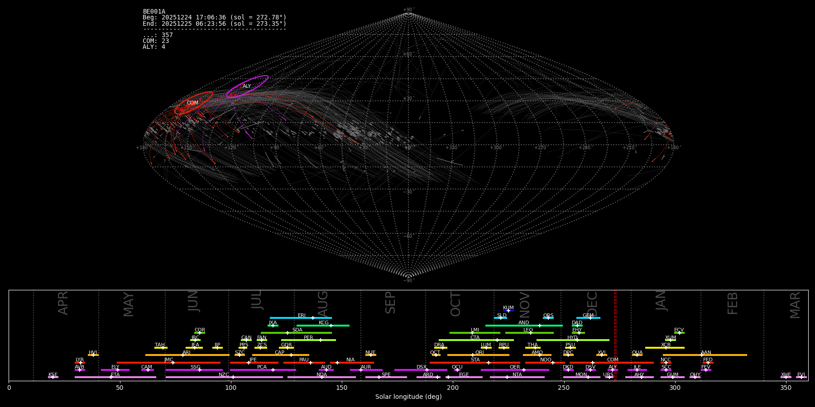Click the CAP shower bar
This screenshot has height=407, width=815.
[280, 355]
